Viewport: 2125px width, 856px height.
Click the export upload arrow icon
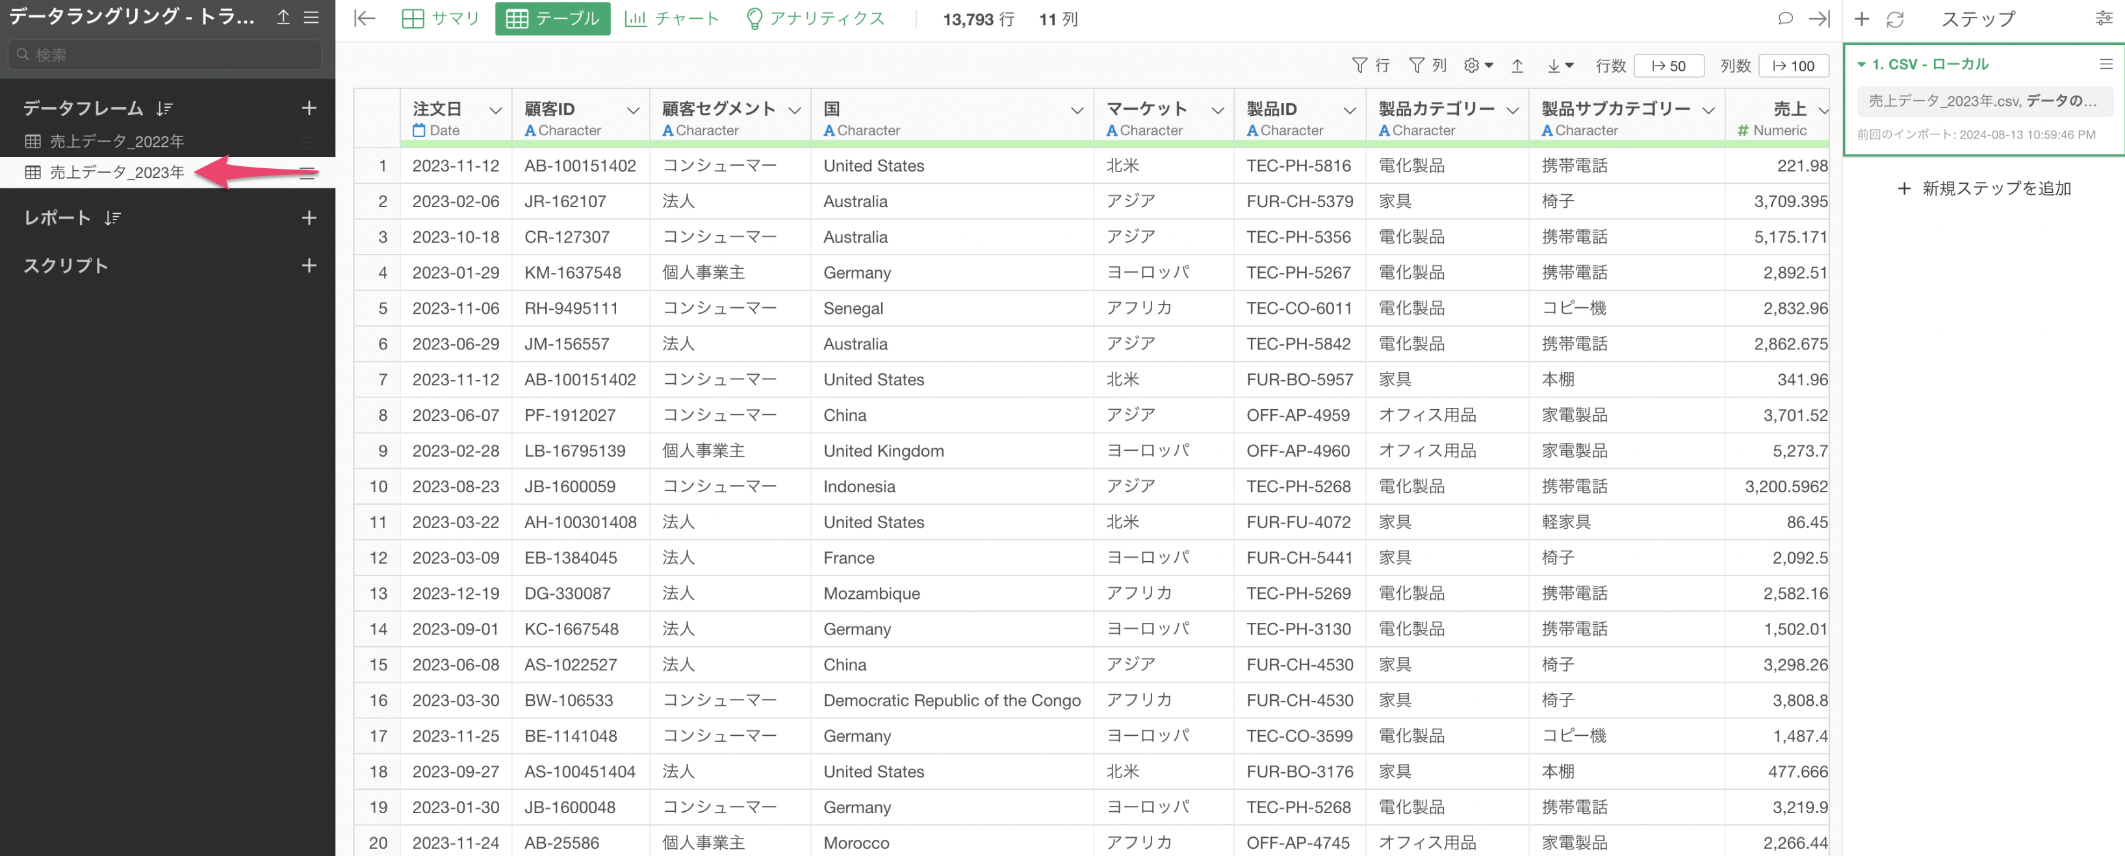click(1517, 65)
